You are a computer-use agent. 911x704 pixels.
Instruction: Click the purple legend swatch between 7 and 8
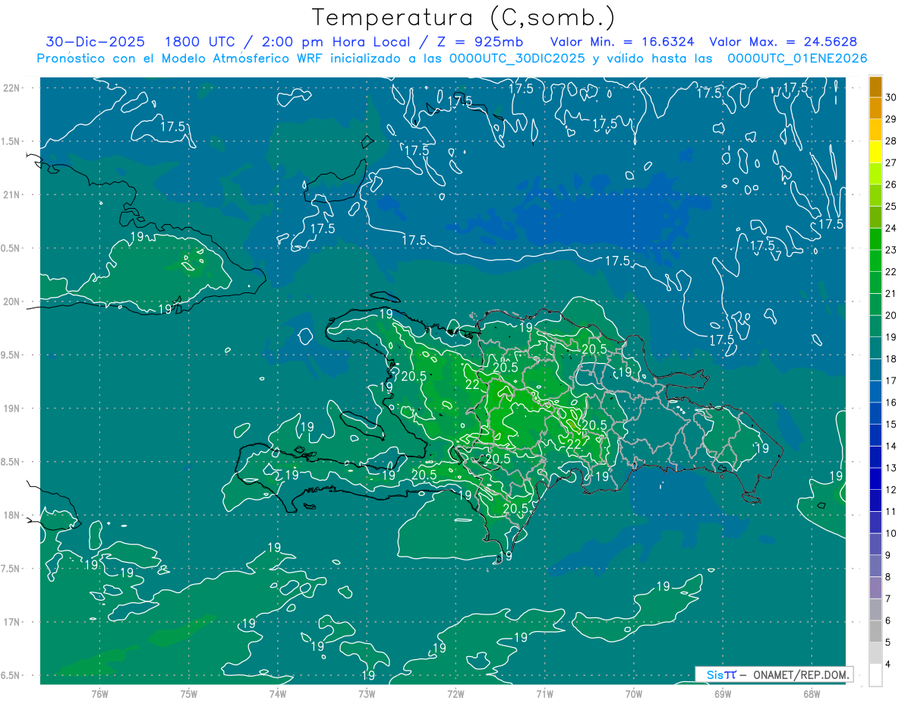[875, 588]
